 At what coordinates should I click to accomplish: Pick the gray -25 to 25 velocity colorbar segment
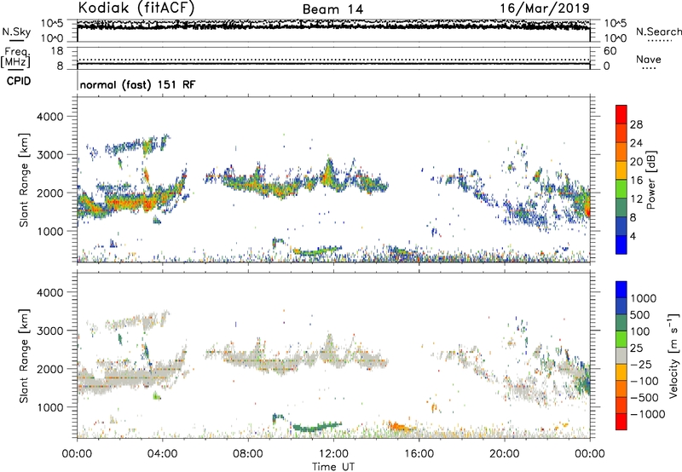[x=621, y=355]
